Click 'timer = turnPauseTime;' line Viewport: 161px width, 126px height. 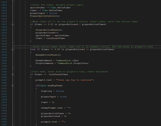pos(50,38)
